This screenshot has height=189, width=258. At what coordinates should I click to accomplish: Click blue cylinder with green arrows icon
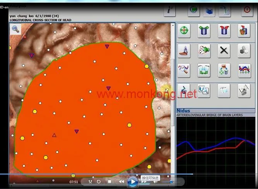[204, 30]
